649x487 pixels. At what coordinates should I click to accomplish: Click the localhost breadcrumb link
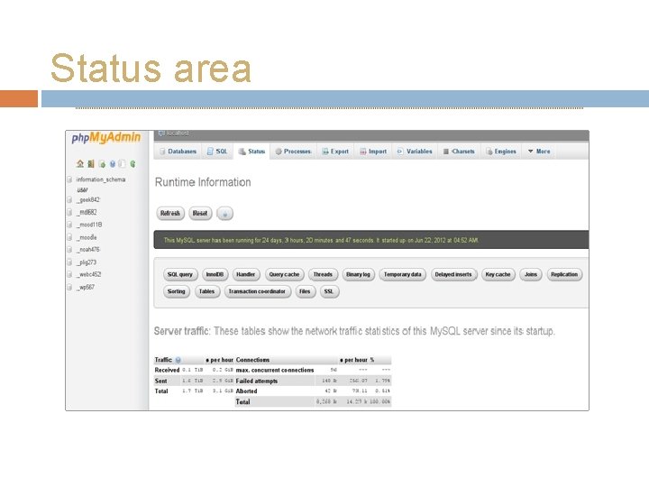[178, 133]
